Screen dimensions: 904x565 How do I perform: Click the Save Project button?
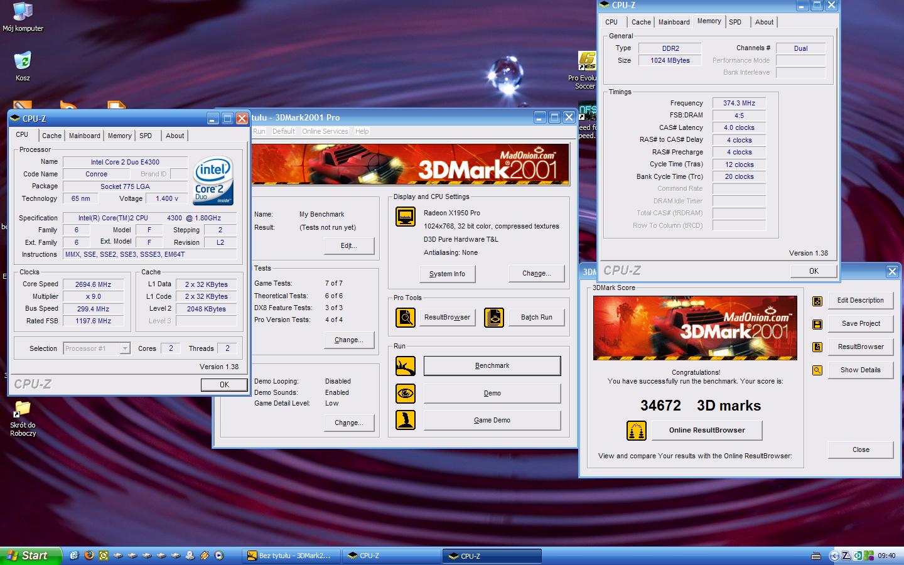click(x=860, y=323)
